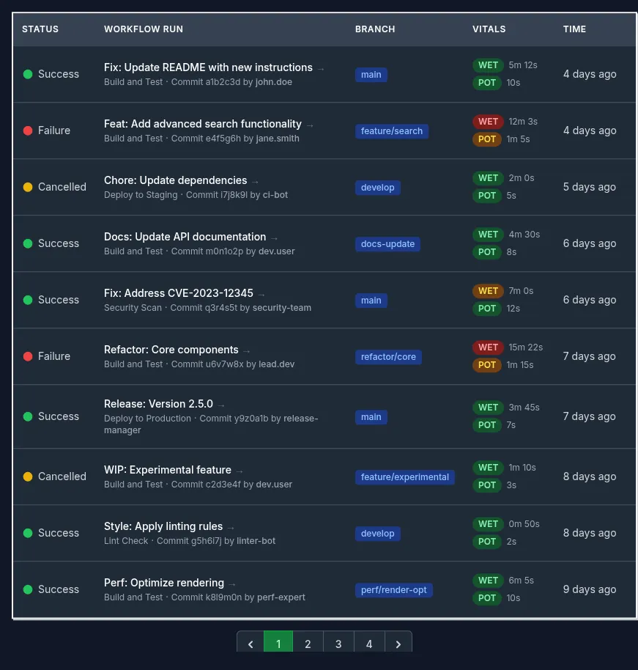Click green success dot on Release: Version 2.5.0 row
The image size is (638, 670).
tap(28, 416)
